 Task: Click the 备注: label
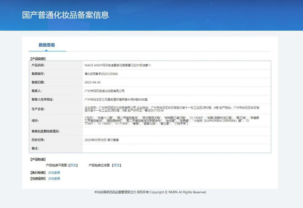click(x=35, y=148)
